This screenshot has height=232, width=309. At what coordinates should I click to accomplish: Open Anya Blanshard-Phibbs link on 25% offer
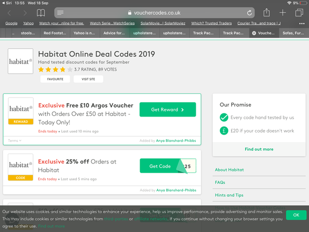176,190
